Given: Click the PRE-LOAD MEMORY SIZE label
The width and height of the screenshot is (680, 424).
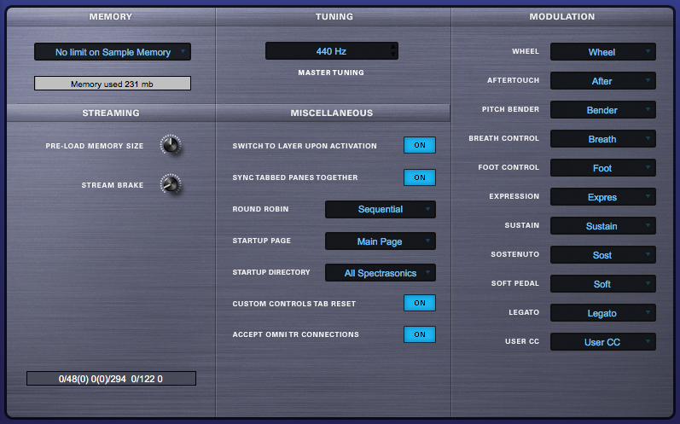Looking at the screenshot, I should (95, 146).
